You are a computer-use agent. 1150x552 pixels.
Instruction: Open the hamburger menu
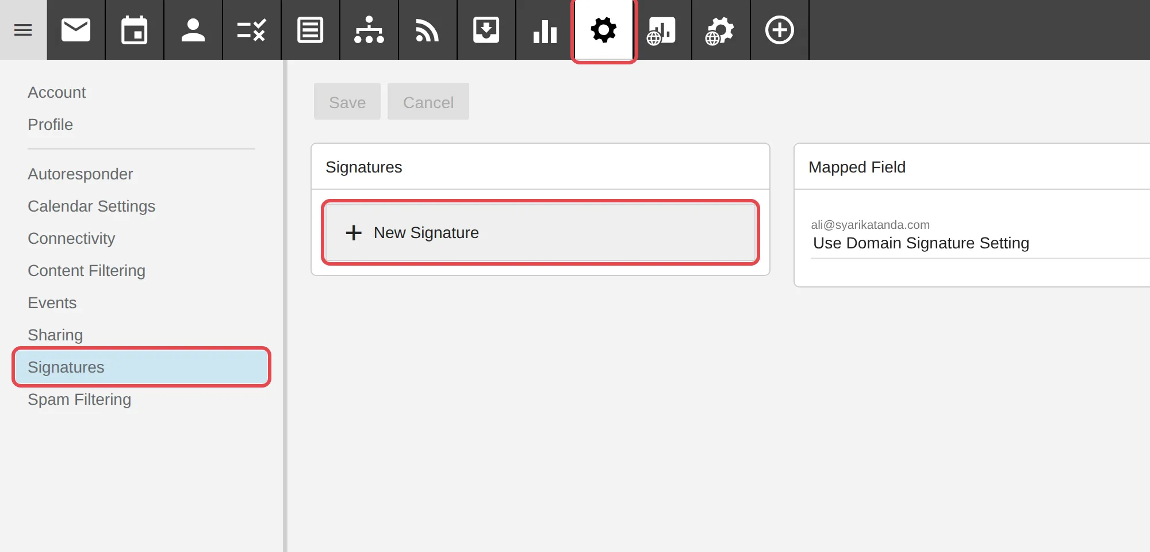click(x=23, y=30)
